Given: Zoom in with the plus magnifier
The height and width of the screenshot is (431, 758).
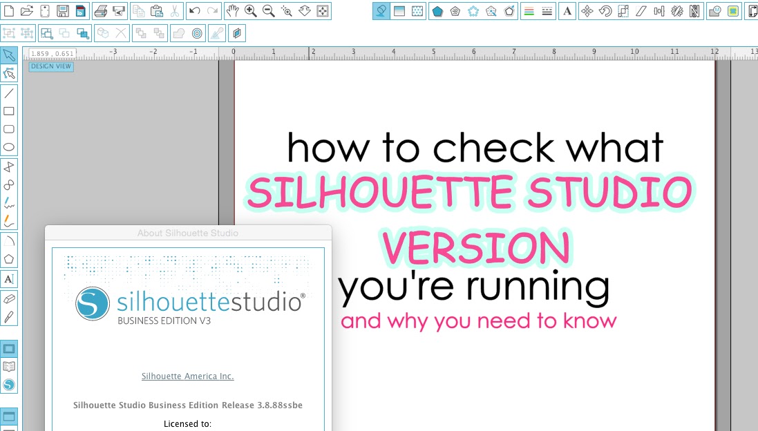Looking at the screenshot, I should (250, 10).
